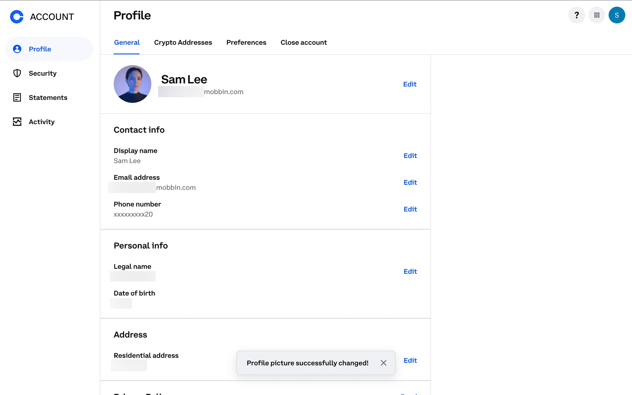Screen dimensions: 632x395
Task: Edit the Legal name
Action: (410, 272)
